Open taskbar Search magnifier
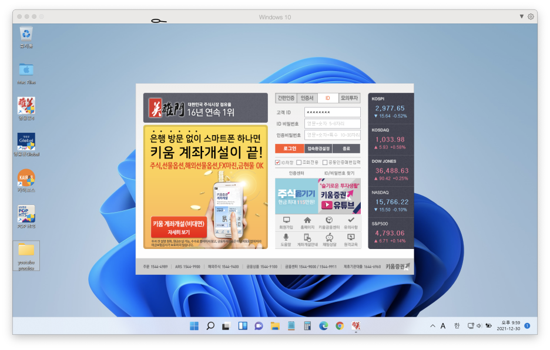The width and height of the screenshot is (550, 350). (x=210, y=326)
